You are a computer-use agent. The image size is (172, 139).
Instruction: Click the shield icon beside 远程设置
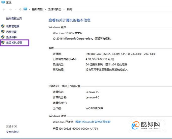coord(3,32)
